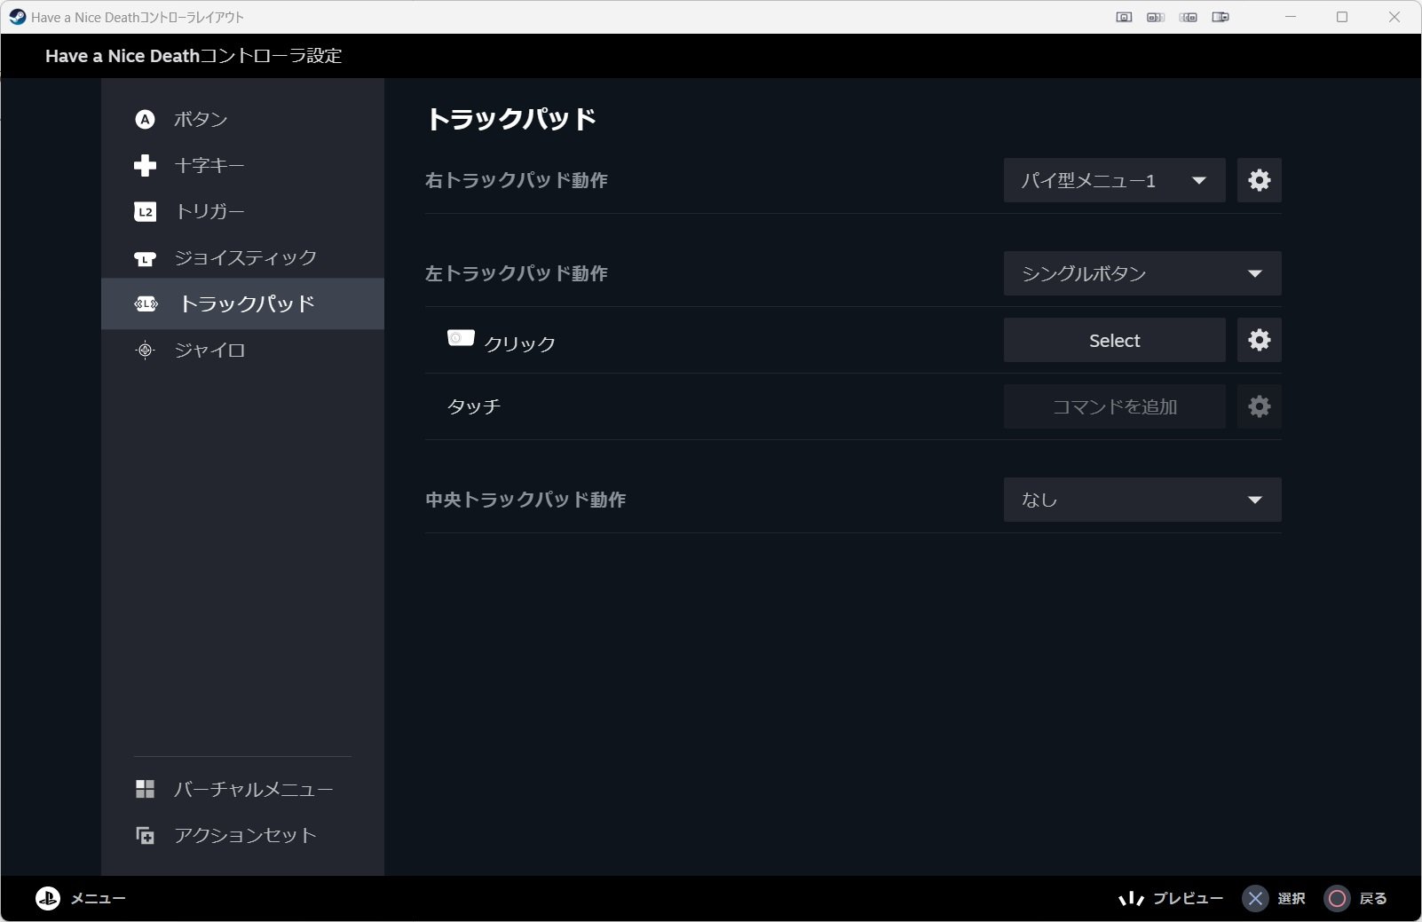Screen dimensions: 1422x922
Task: Click the rightmost window-layout icon in title bar
Action: (1221, 17)
